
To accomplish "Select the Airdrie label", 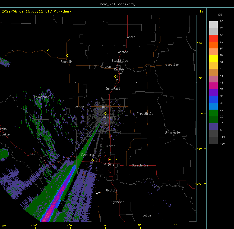I will point(110,146).
